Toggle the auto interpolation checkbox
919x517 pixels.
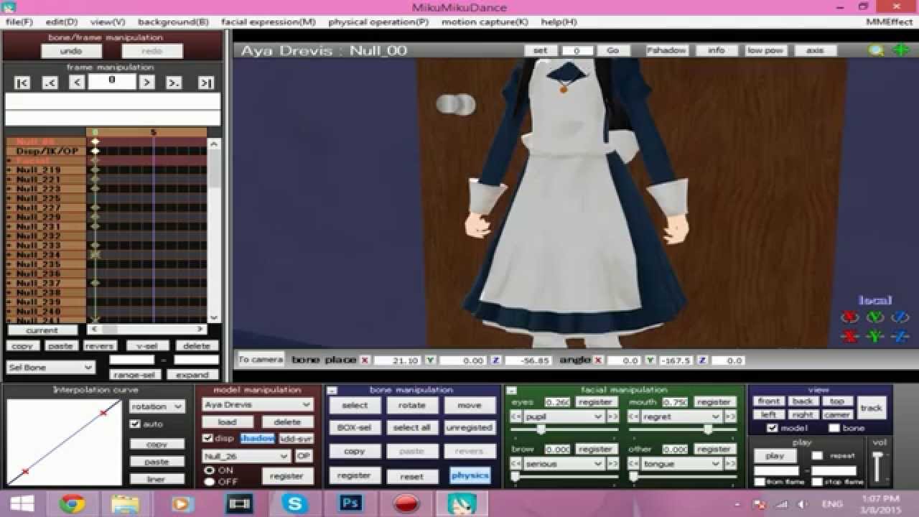tap(135, 424)
